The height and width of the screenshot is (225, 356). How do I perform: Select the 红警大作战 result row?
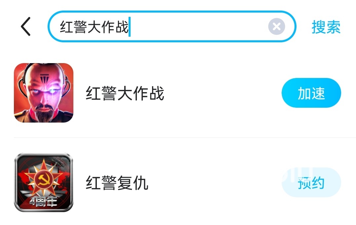178,93
